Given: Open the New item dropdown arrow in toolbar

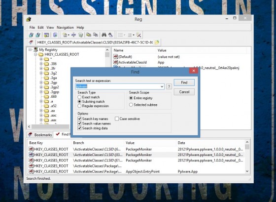Looking at the screenshot, I should [69, 35].
